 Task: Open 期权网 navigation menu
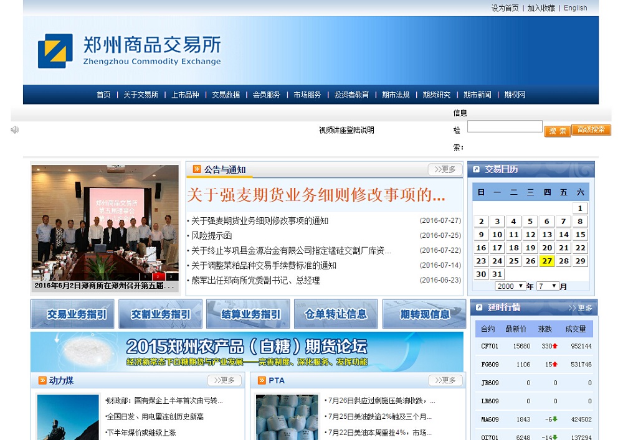515,95
